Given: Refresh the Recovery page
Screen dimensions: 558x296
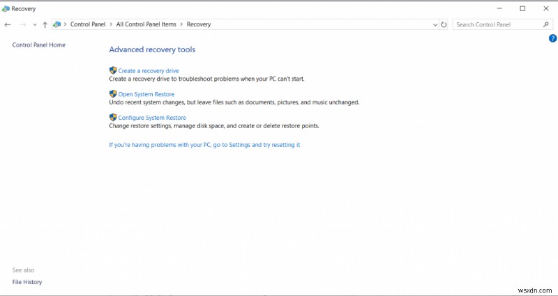Looking at the screenshot, I should point(444,24).
